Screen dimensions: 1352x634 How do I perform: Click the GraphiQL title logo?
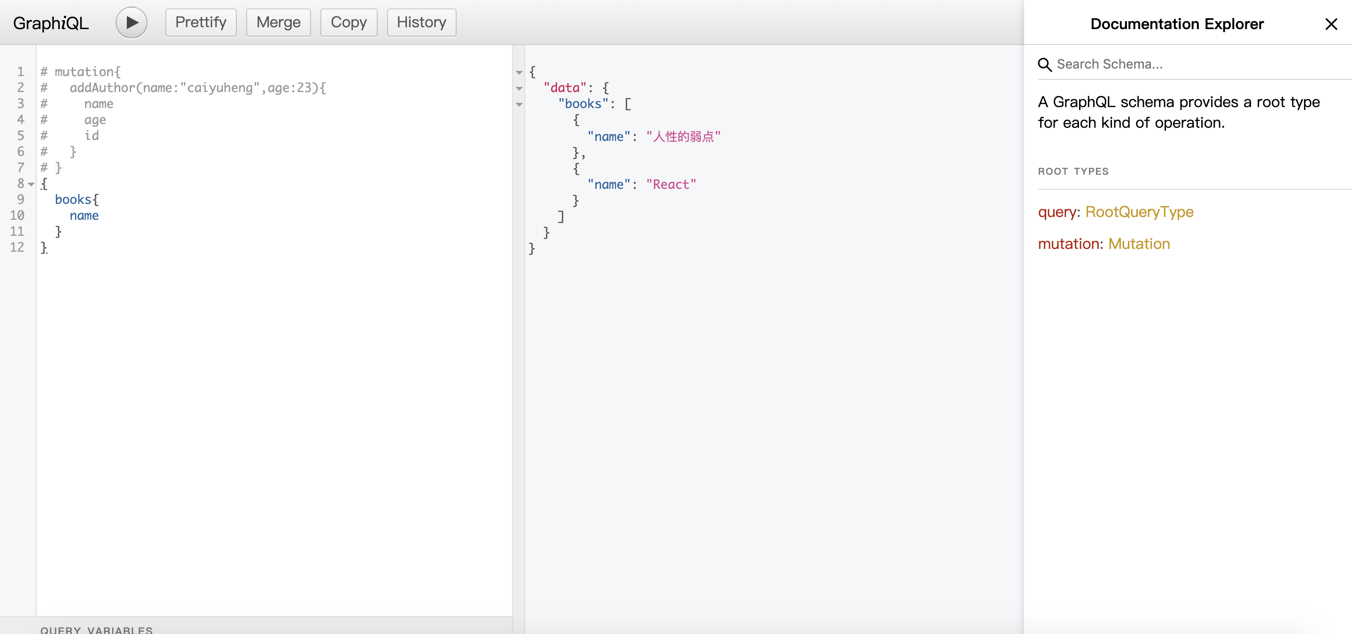point(51,23)
